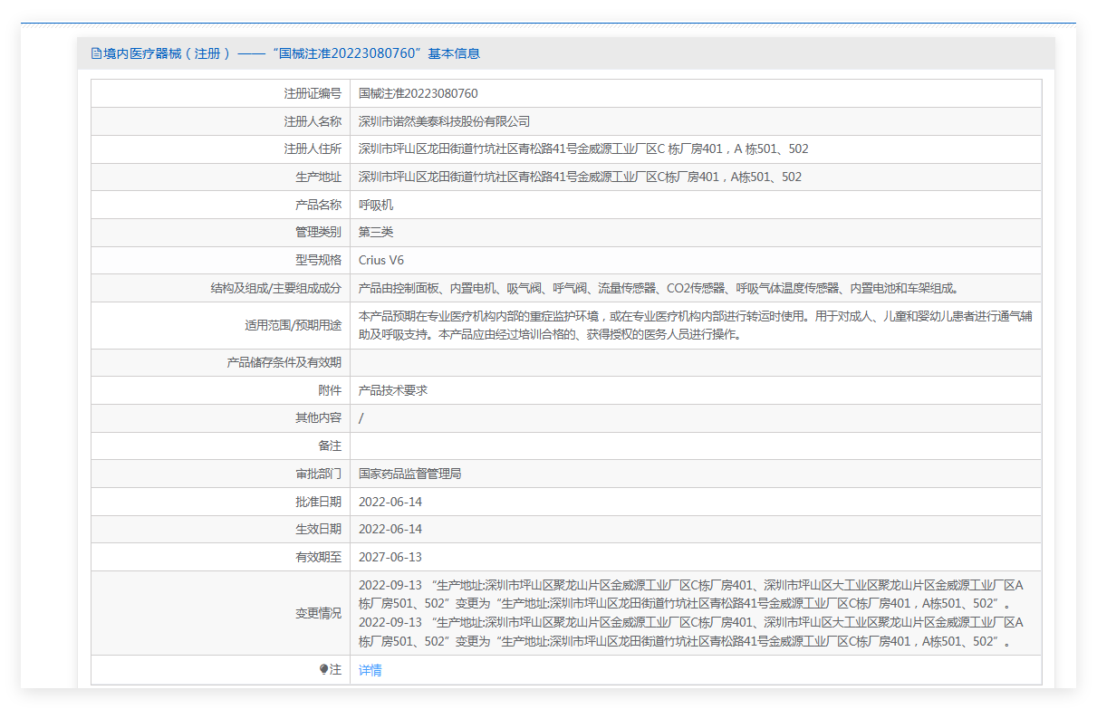Click the 注册证编号 row label
The image size is (1097, 709).
(x=312, y=93)
